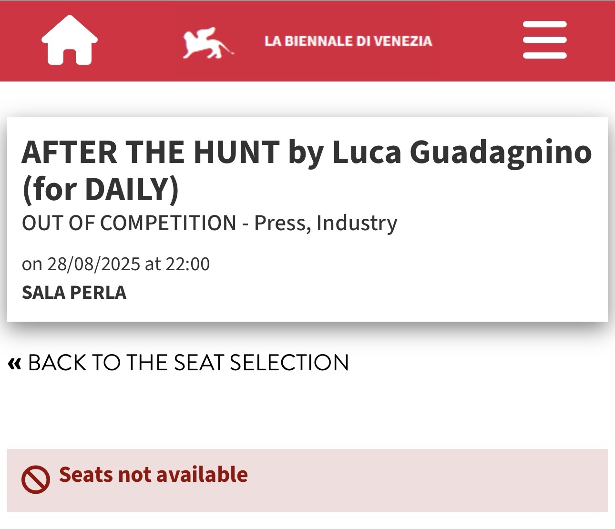This screenshot has width=615, height=529.
Task: Select the AFTER THE HUNT title text
Action: [x=151, y=153]
